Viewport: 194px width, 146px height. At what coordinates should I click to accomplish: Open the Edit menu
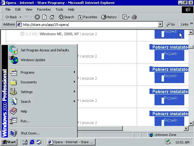(x=18, y=9)
